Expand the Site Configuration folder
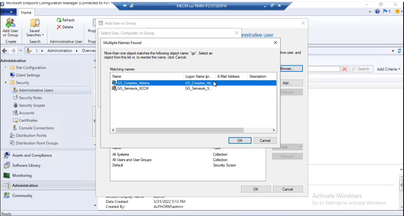The width and height of the screenshot is (404, 216). [6, 68]
